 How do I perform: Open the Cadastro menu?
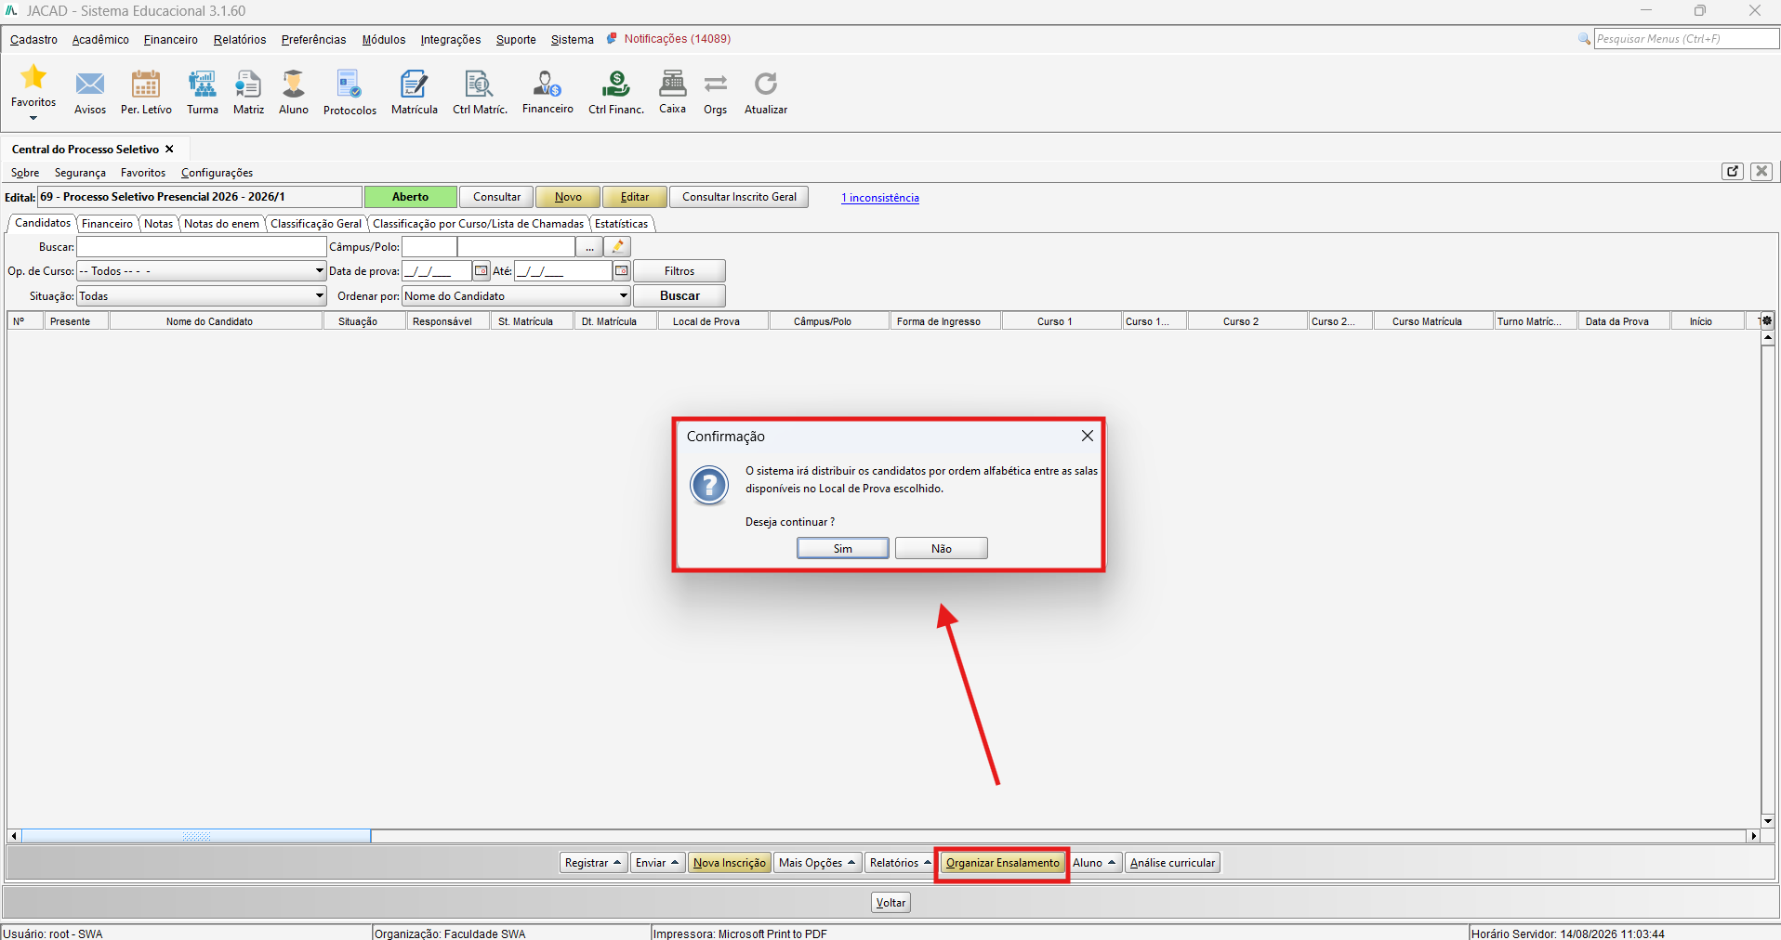(x=33, y=39)
